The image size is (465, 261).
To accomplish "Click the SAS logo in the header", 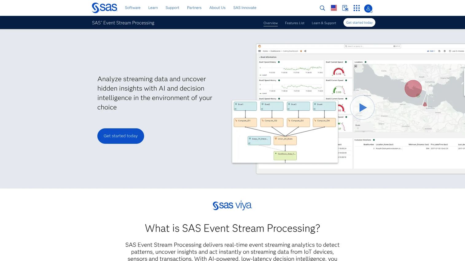I will point(104,8).
